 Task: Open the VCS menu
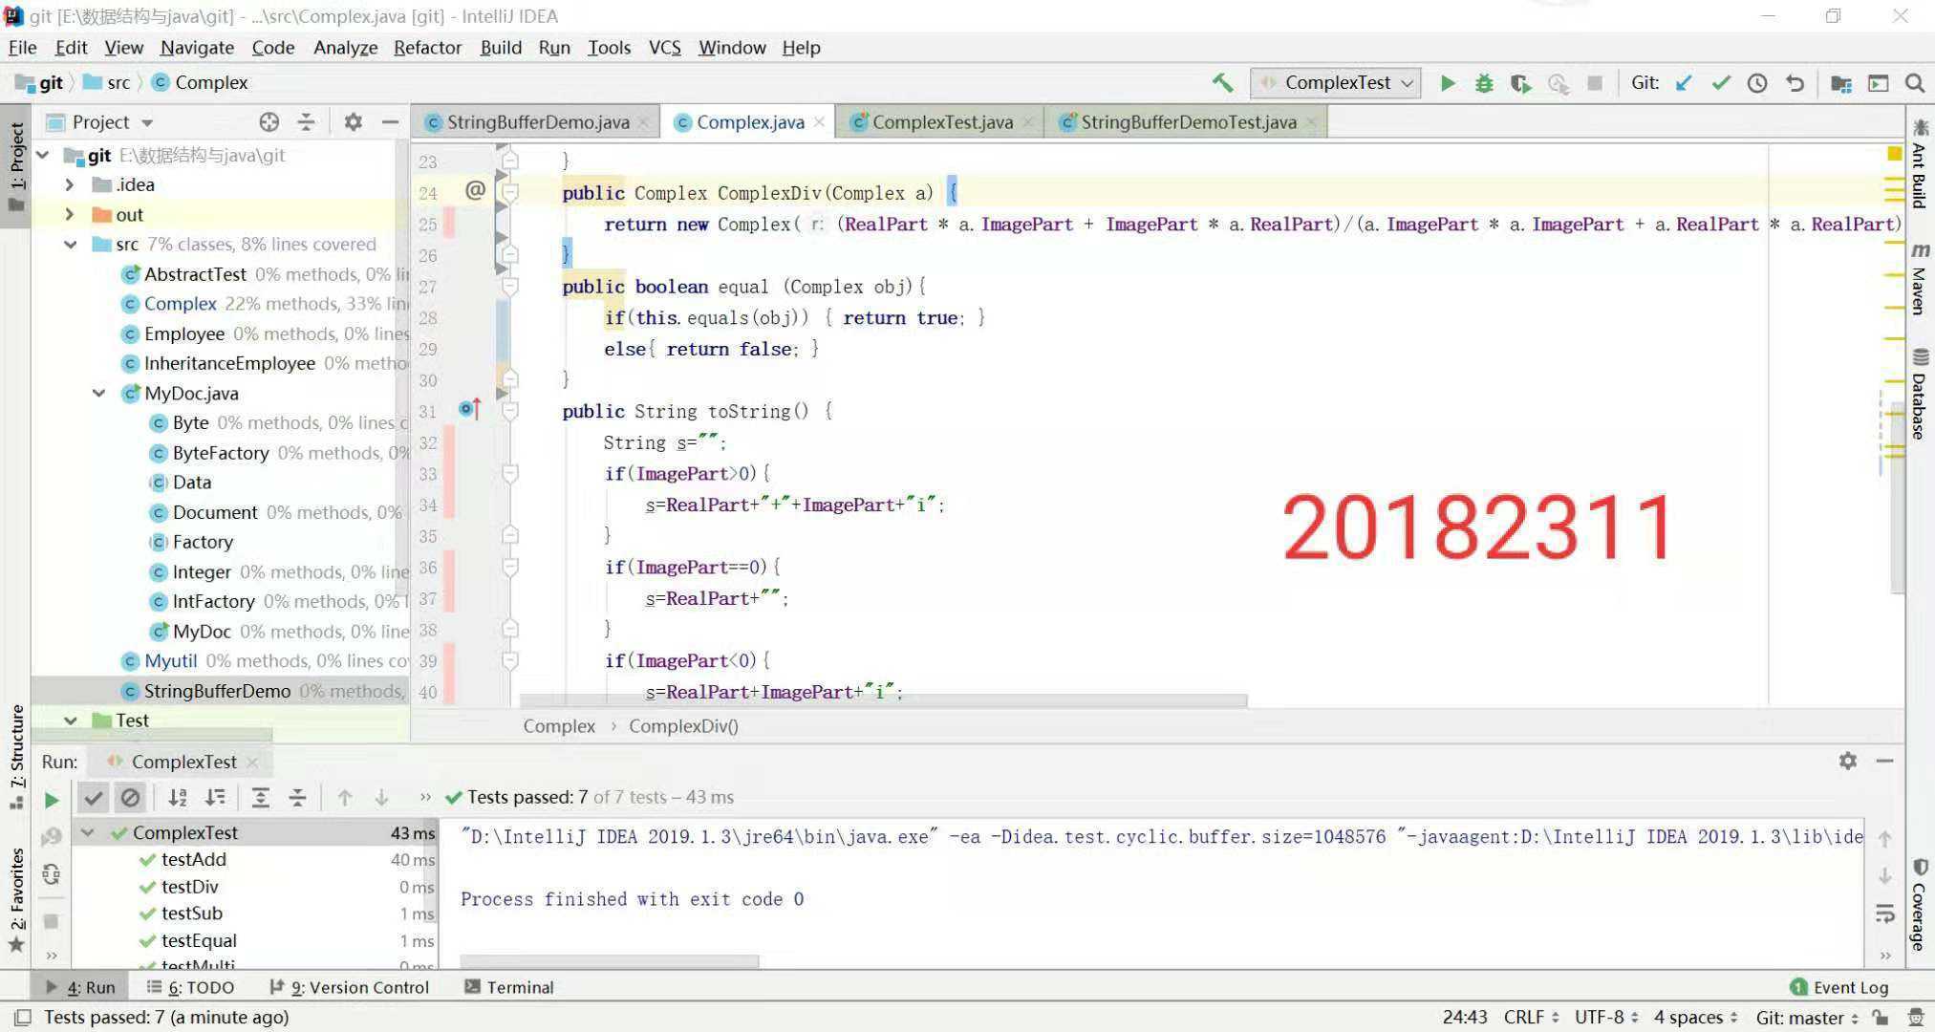tap(664, 48)
